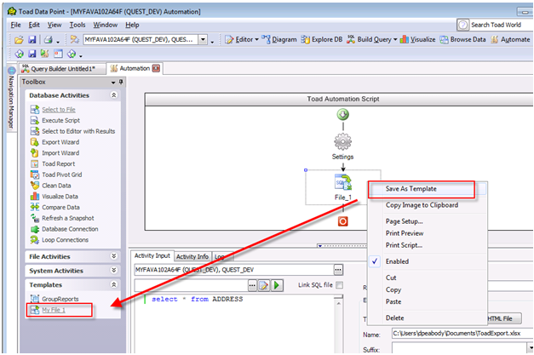
Task: Click the HTML File button
Action: coord(503,318)
